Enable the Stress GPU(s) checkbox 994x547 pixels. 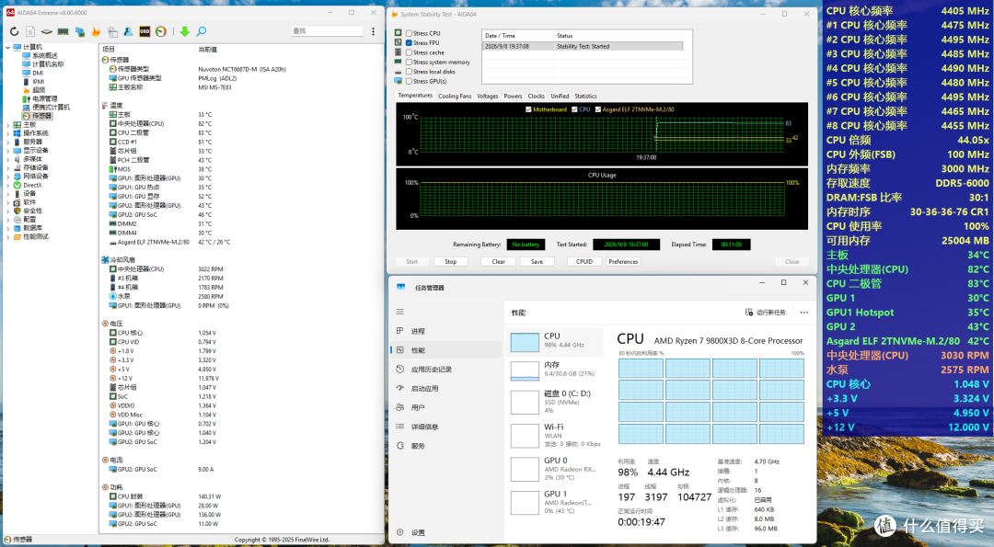[409, 81]
